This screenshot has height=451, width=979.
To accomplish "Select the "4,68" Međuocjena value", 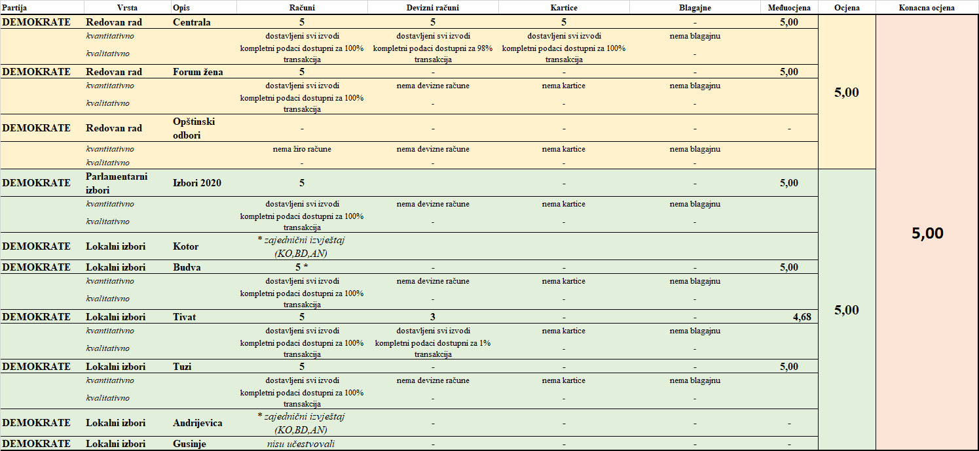I will [802, 317].
